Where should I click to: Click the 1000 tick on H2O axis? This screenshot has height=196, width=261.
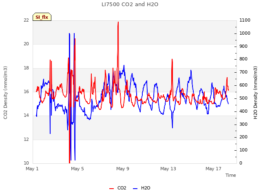pos(245,33)
